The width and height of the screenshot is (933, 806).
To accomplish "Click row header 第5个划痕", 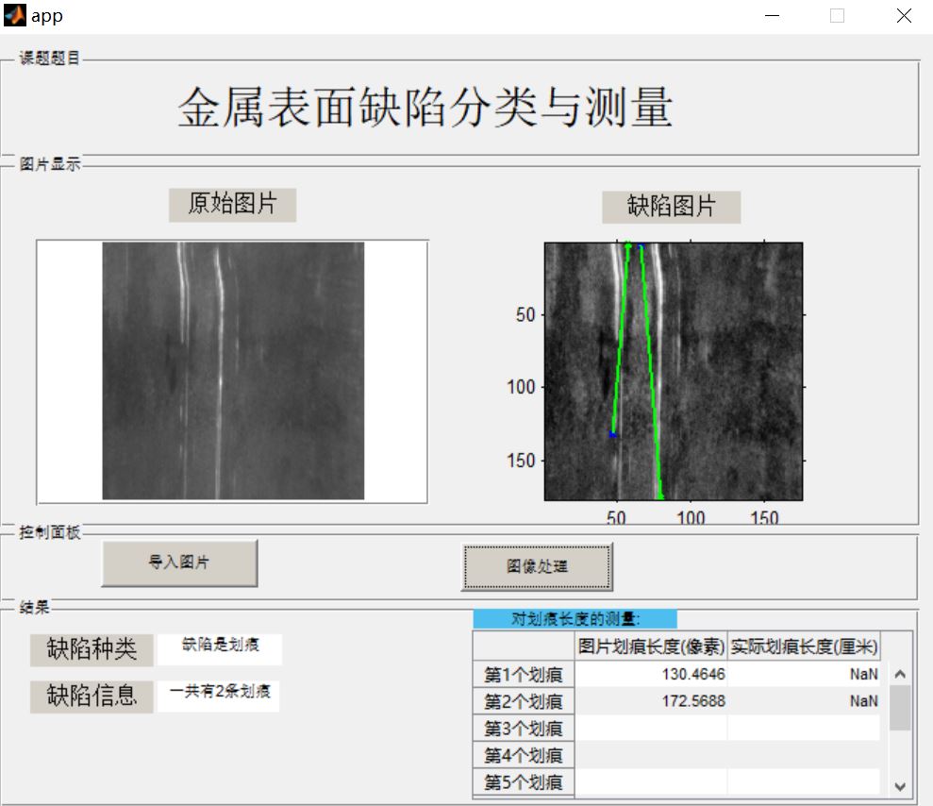I will [524, 781].
